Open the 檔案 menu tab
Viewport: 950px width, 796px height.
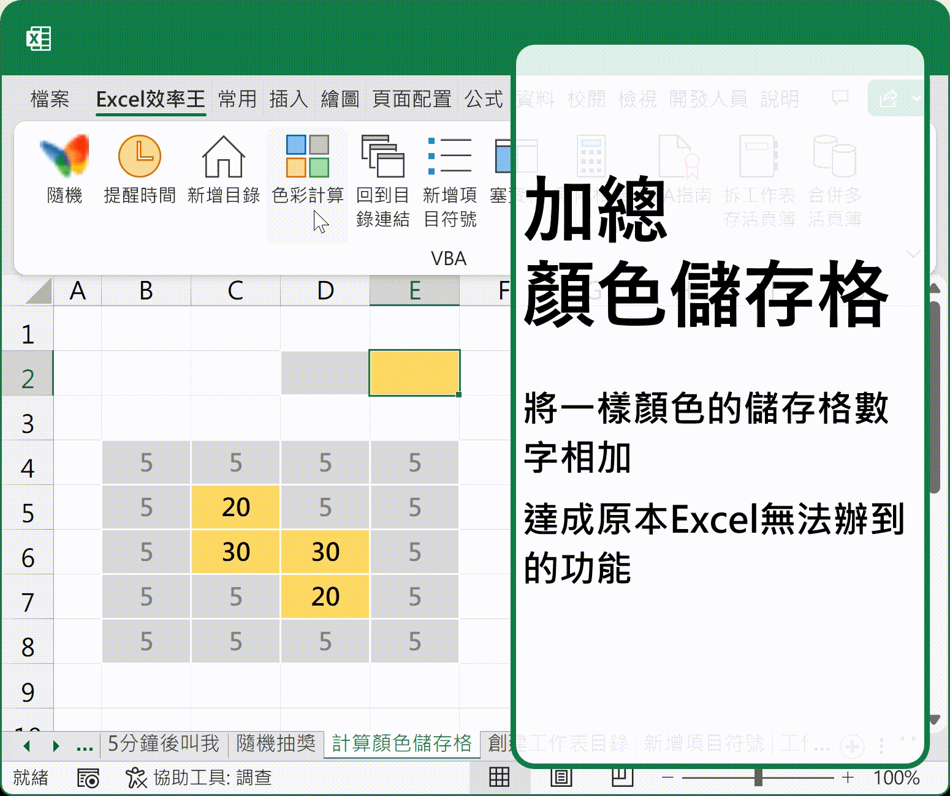point(50,99)
